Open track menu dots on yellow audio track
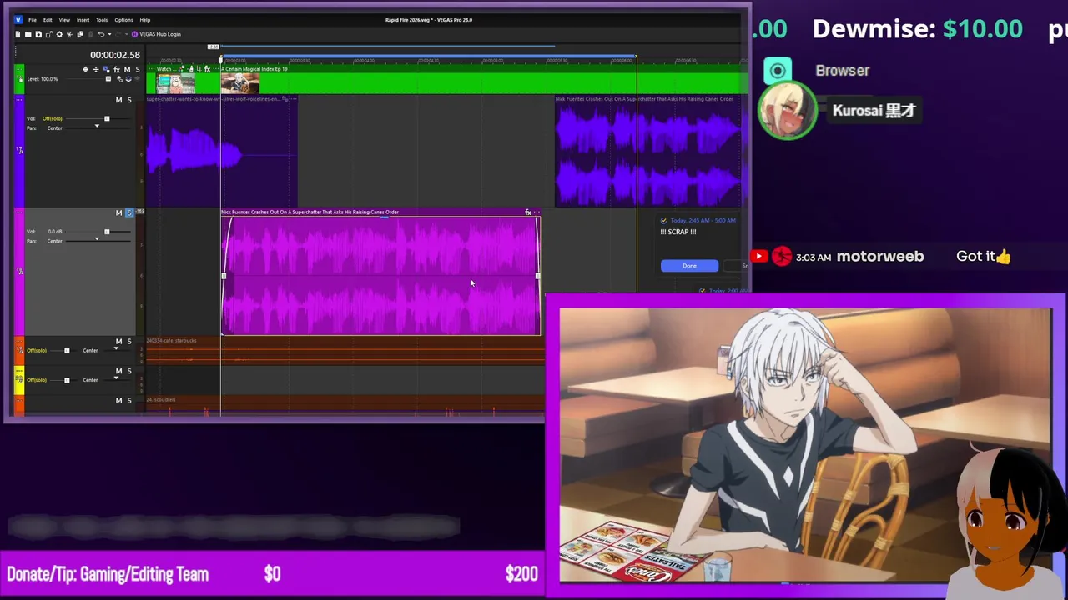 (19, 370)
